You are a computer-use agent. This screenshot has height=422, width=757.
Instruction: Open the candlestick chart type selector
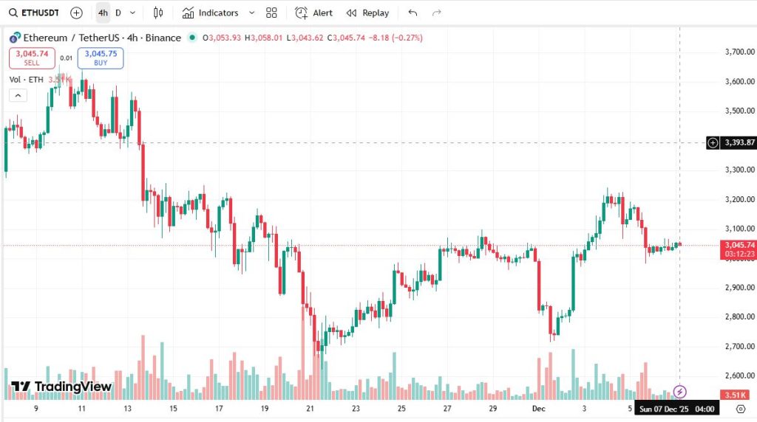click(x=158, y=13)
